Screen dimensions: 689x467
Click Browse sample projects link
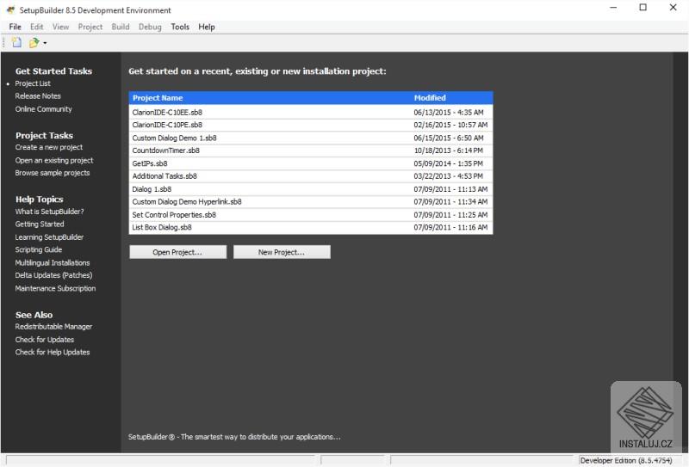53,173
